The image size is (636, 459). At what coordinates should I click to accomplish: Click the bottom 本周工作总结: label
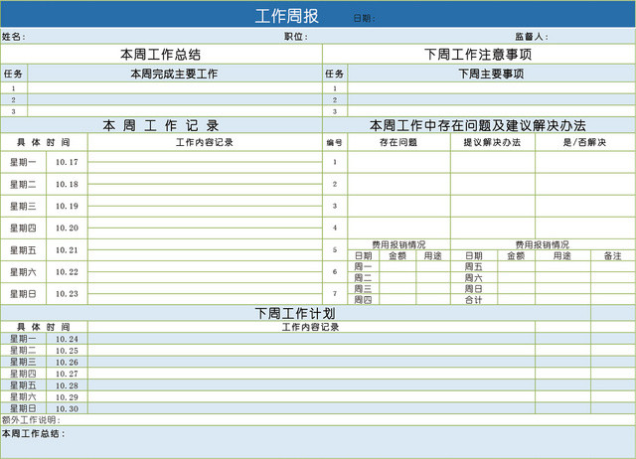[33, 433]
